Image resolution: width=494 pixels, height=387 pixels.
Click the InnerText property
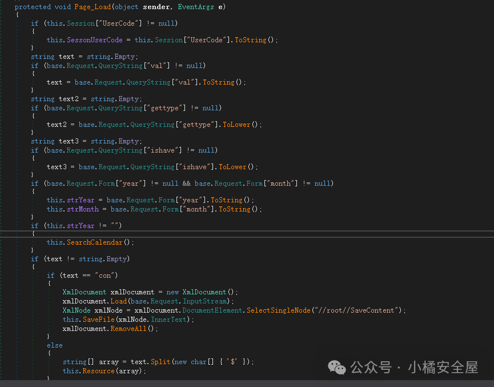[x=168, y=320]
